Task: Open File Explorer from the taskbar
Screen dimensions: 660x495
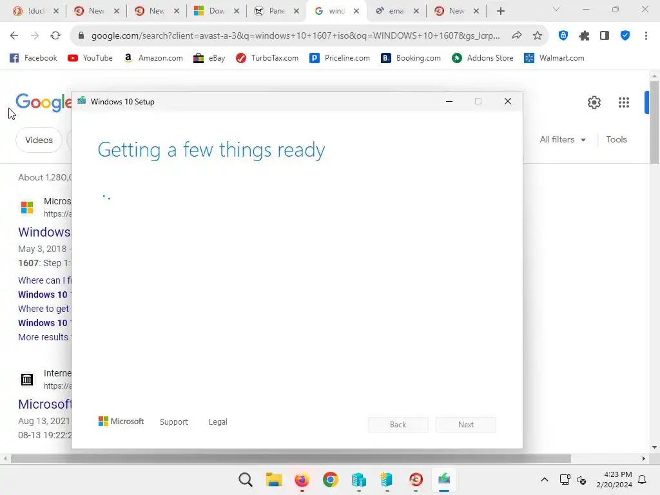Action: pyautogui.click(x=273, y=480)
